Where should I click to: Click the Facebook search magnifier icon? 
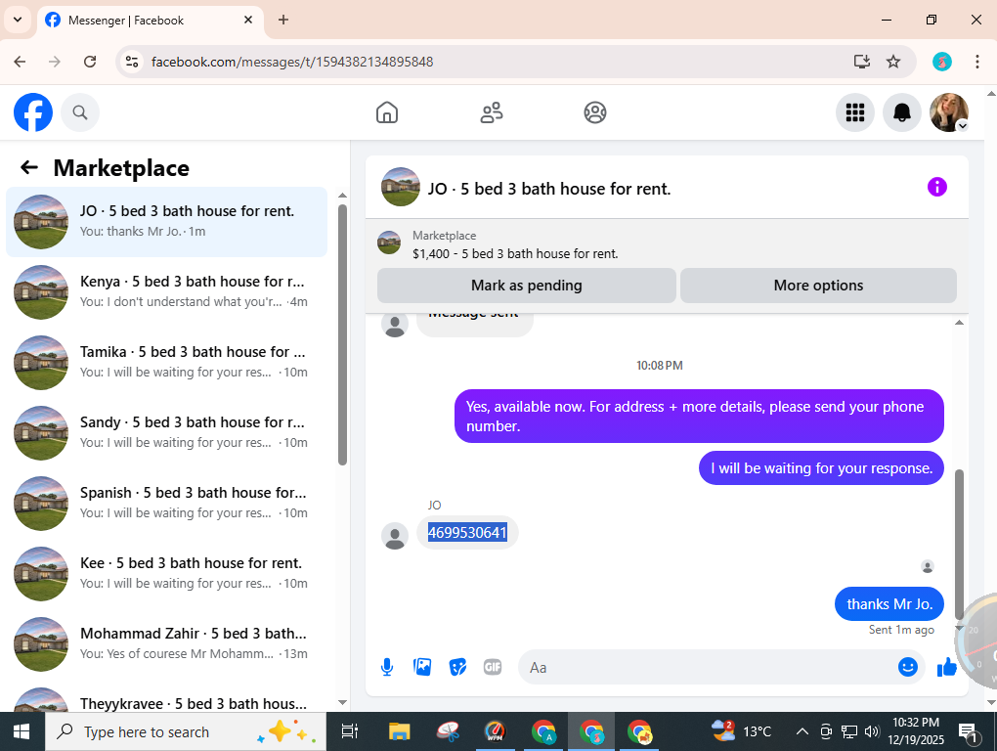tap(80, 112)
